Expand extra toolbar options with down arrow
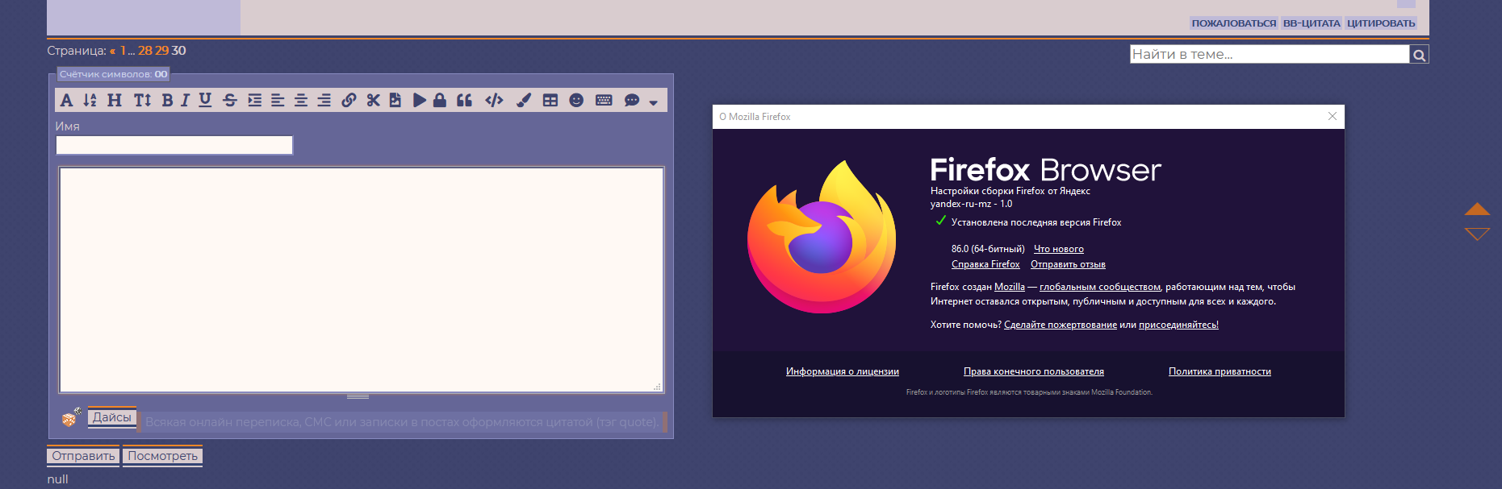 tap(653, 102)
